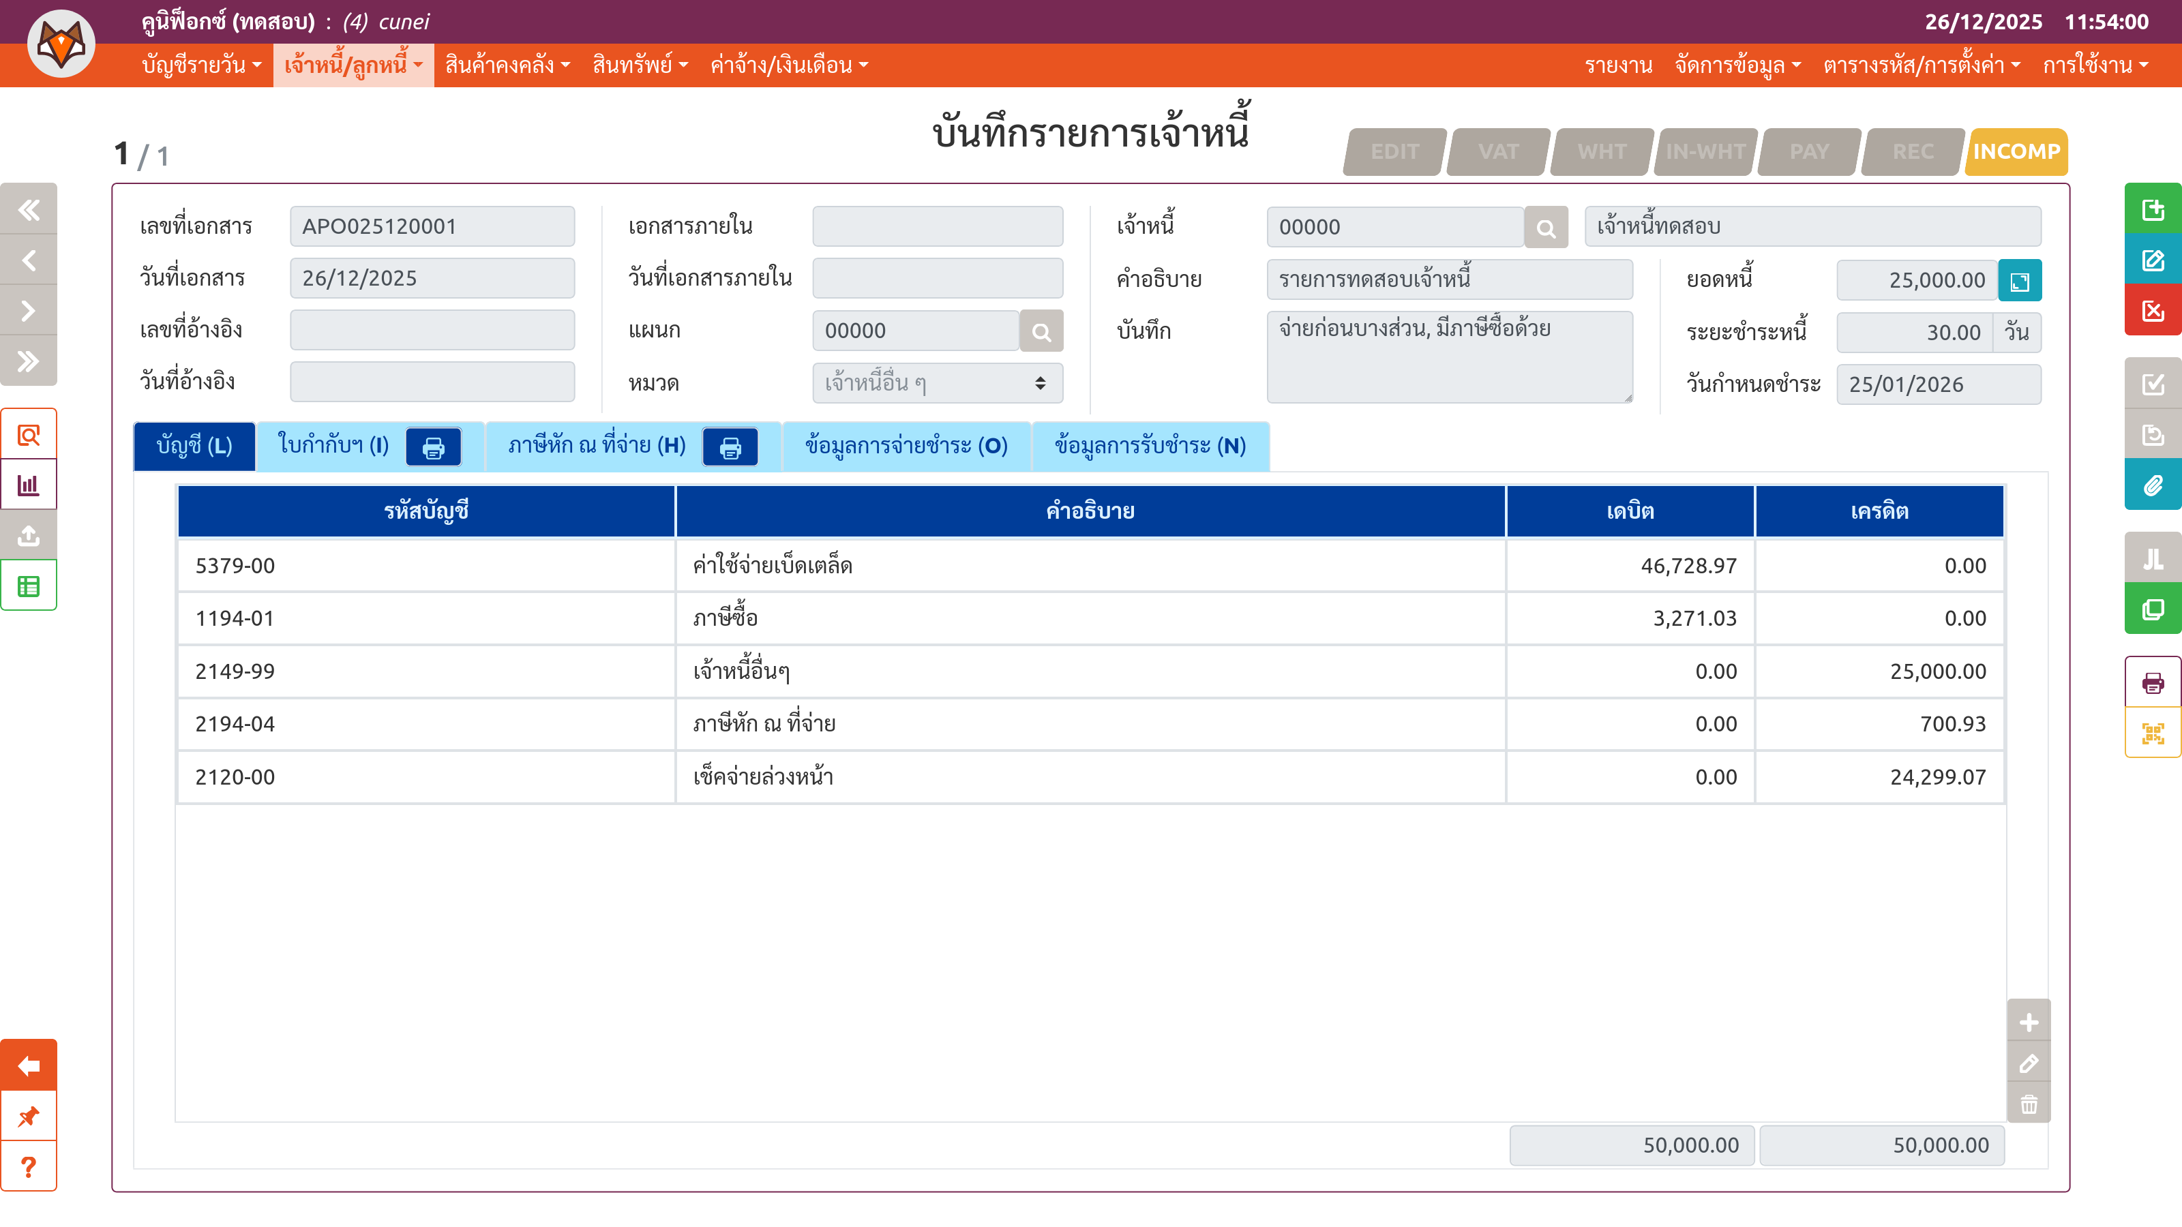Click the paperclip attachment icon
Viewport: 2182px width, 1227px height.
2153,485
